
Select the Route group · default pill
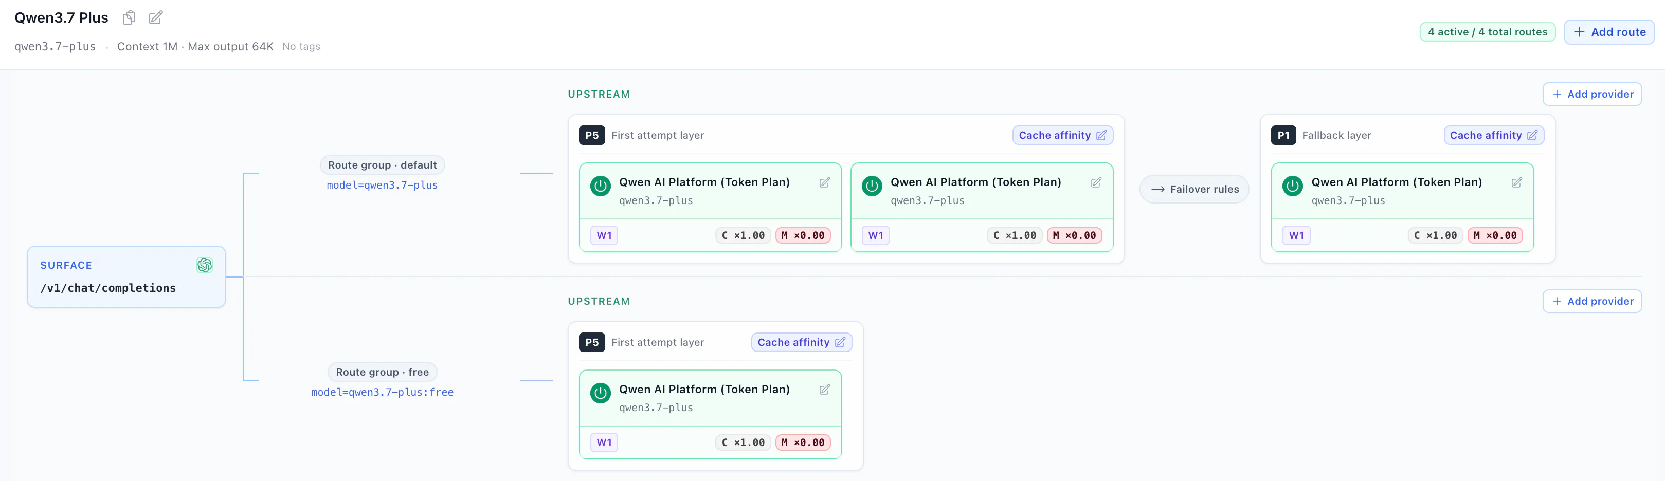382,165
